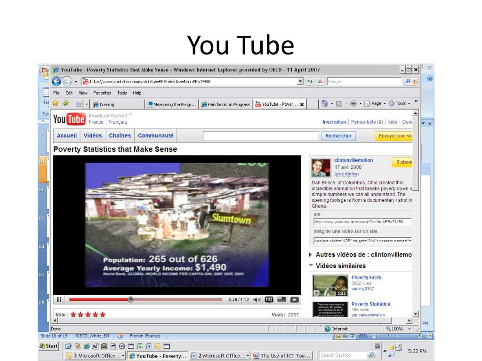Switch to Handbook on Progress tab

point(225,104)
